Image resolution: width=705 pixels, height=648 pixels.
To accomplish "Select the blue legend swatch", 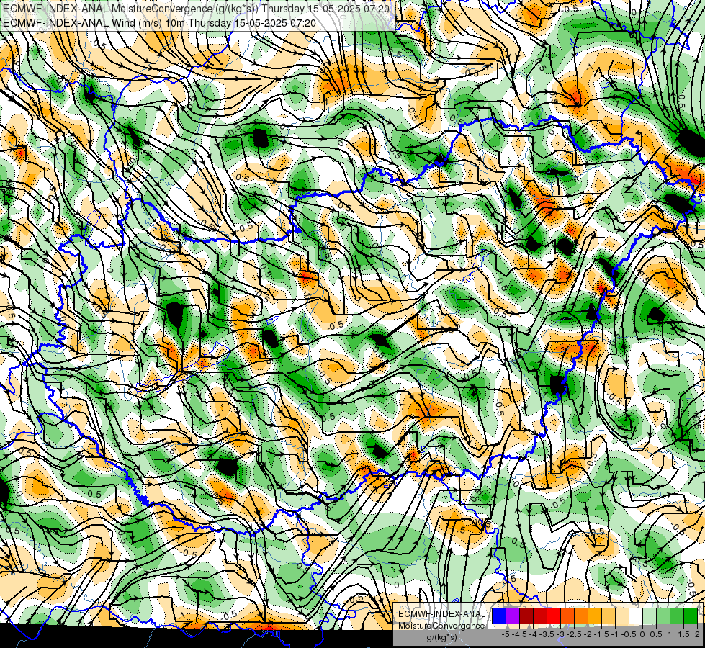I will click(x=499, y=616).
